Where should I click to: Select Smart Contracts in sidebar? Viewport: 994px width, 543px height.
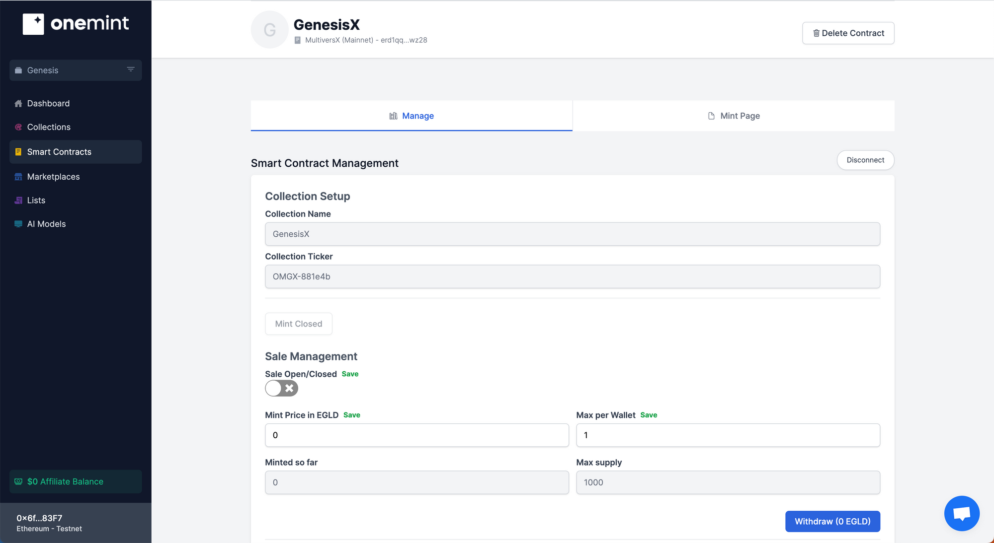coord(76,152)
